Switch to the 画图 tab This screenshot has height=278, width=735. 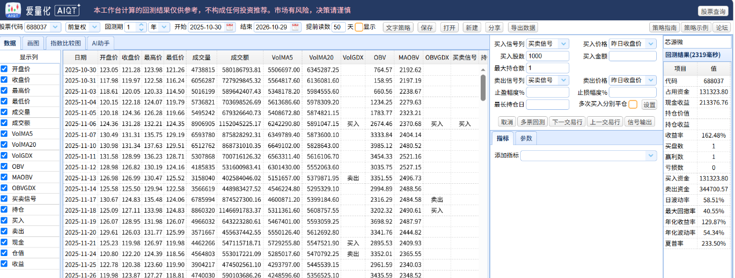tap(34, 43)
